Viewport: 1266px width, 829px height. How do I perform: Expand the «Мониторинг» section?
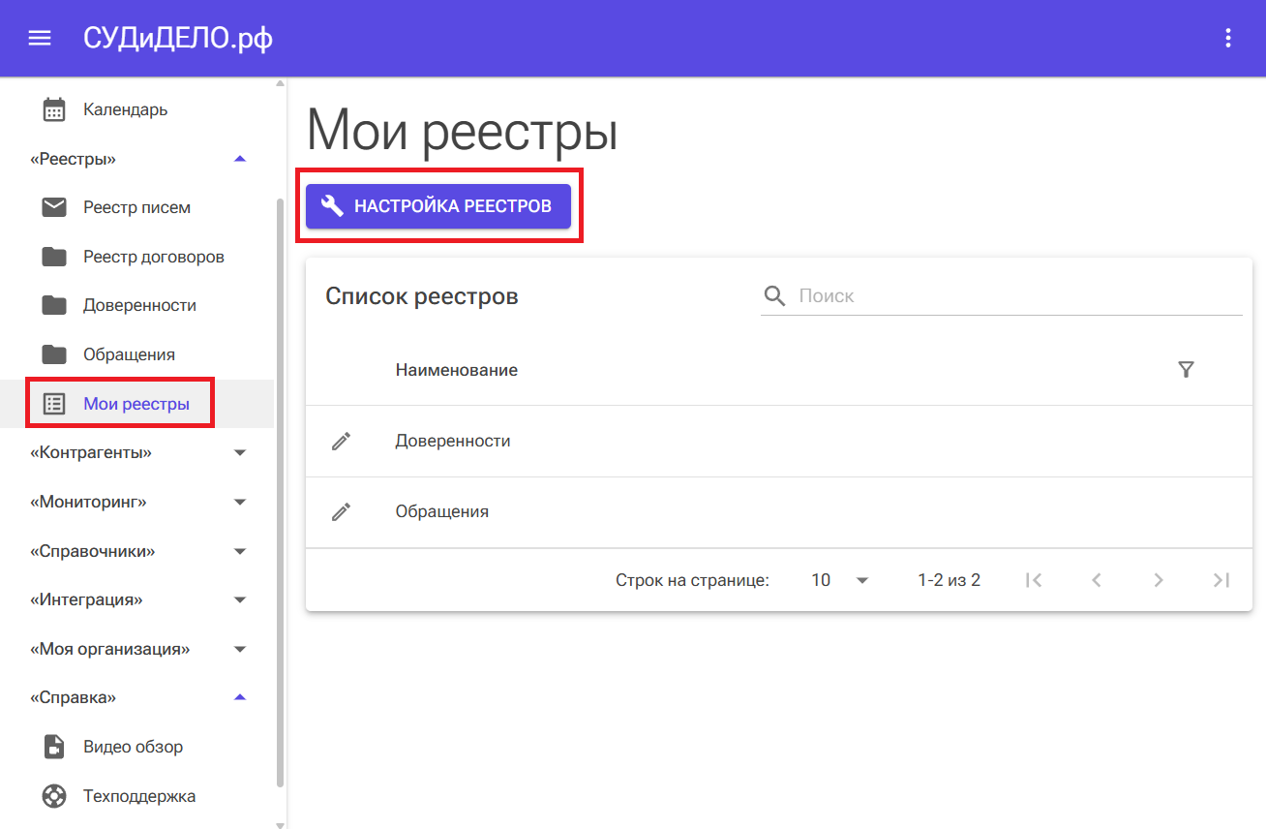(x=240, y=502)
